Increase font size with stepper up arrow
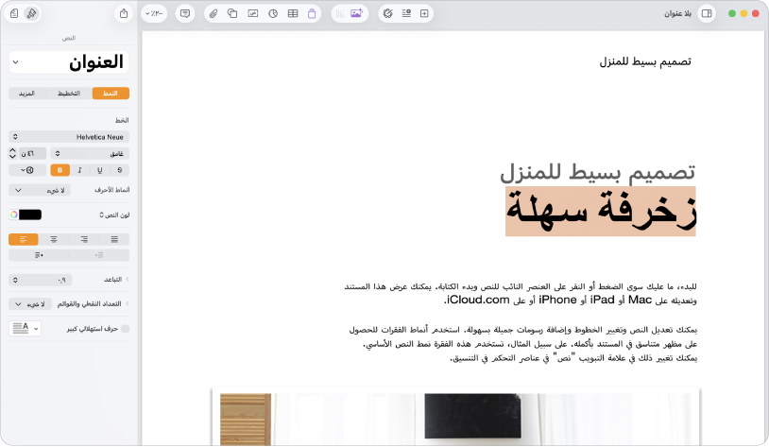This screenshot has height=447, width=769. click(x=12, y=150)
